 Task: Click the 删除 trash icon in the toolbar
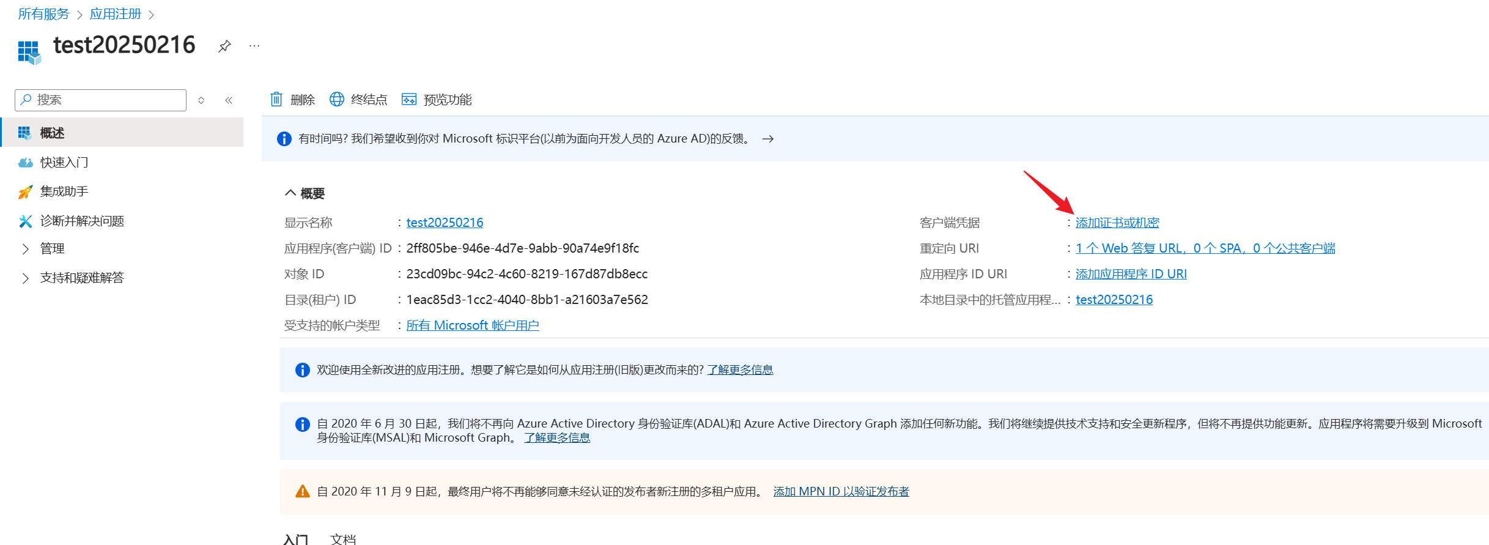[x=276, y=99]
